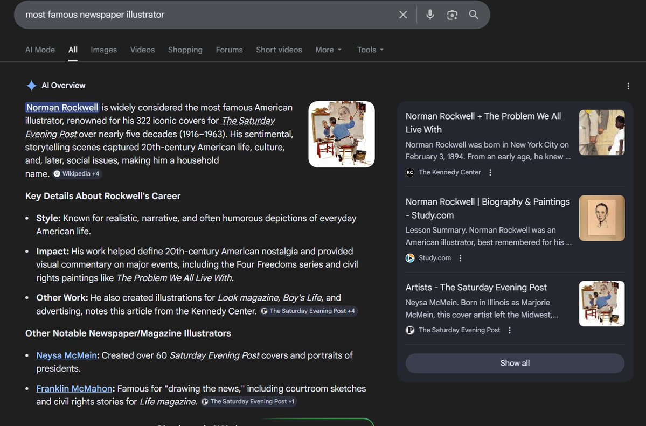The image size is (646, 426).
Task: Select the All results tab
Action: [73, 50]
